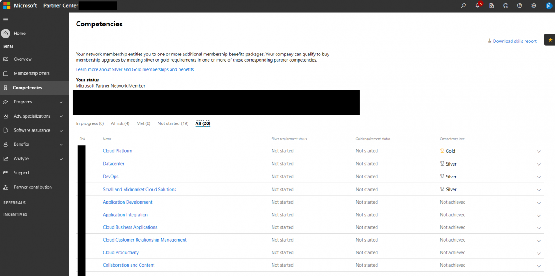The image size is (555, 276).
Task: Click the Competency level column header
Action: coord(453,139)
